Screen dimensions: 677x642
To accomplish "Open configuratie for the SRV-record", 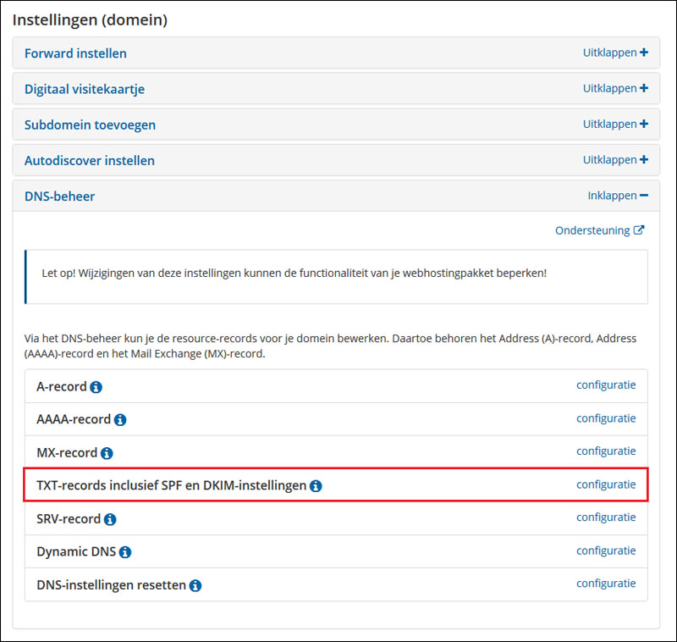I will coord(606,517).
